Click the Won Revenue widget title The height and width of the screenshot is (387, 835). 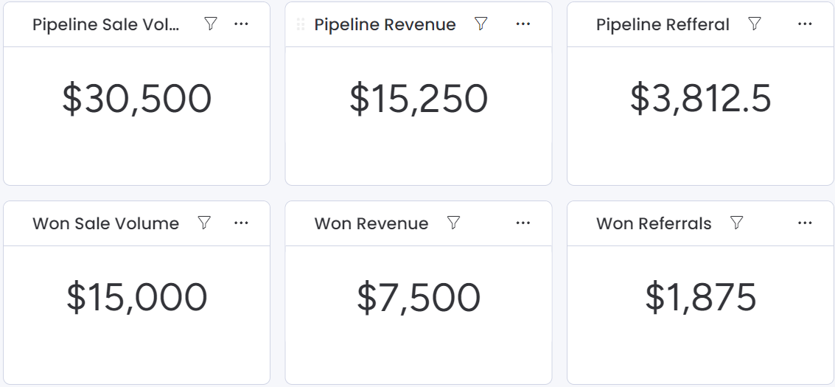[371, 223]
